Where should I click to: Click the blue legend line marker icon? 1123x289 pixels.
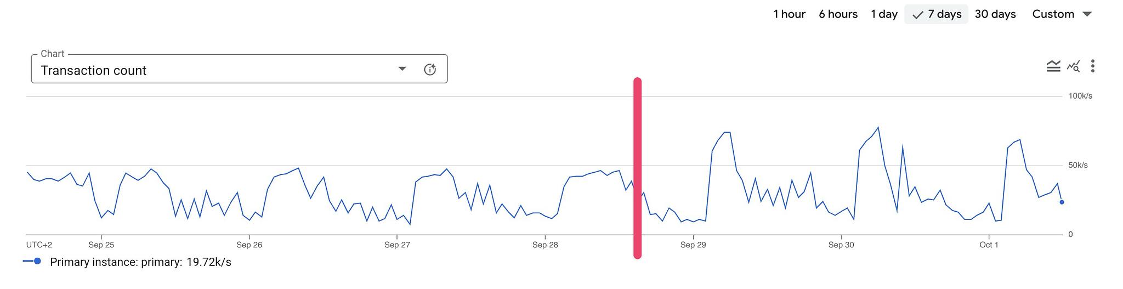[x=32, y=262]
